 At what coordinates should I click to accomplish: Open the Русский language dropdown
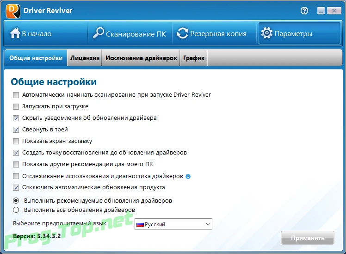click(173, 224)
